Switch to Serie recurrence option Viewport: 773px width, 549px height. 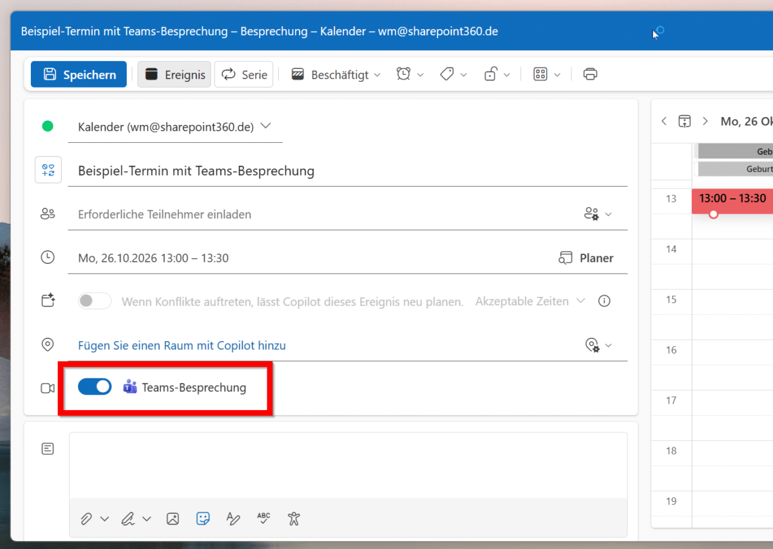[x=244, y=75]
